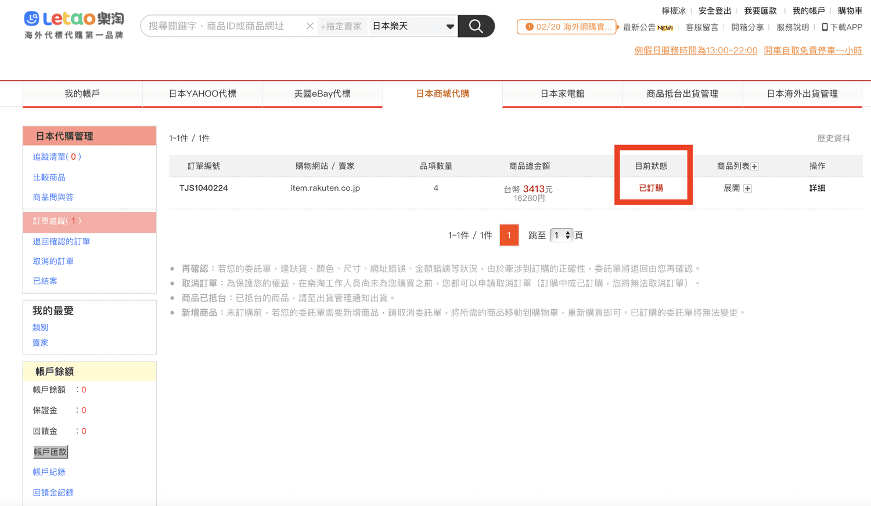
Task: Click item.rakuten.co.jp seller cell
Action: click(325, 188)
